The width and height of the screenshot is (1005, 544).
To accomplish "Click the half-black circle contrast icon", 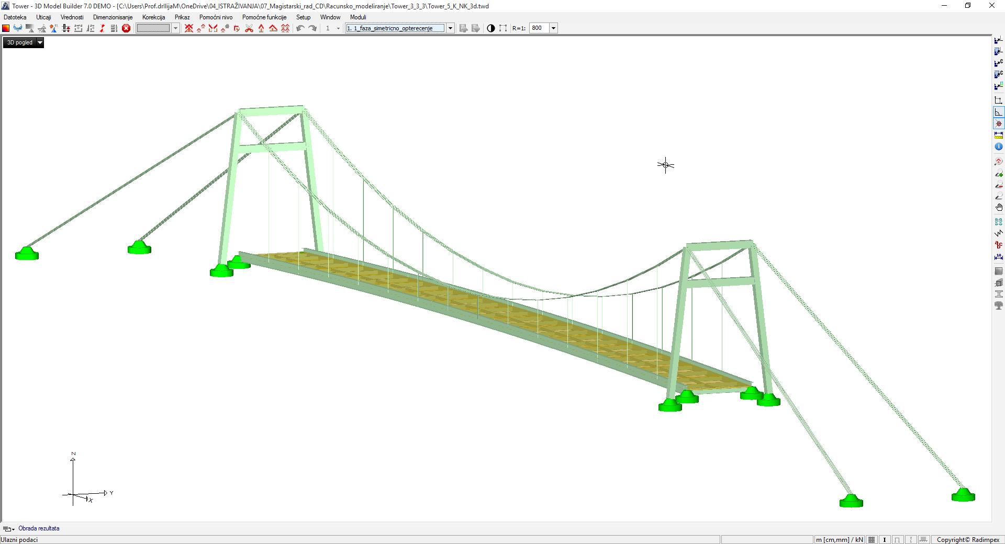I will click(x=490, y=28).
